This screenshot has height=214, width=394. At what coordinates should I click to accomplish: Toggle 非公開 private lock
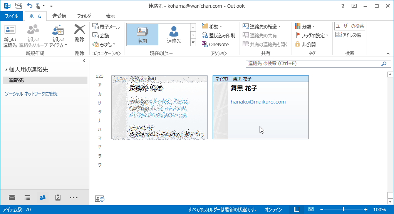click(305, 44)
